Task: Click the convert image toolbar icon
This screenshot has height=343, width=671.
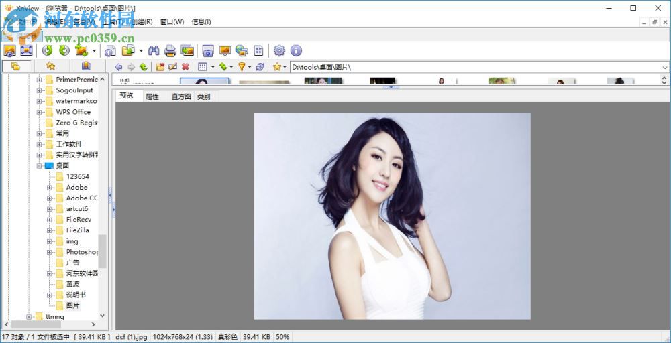Action: pyautogui.click(x=81, y=51)
